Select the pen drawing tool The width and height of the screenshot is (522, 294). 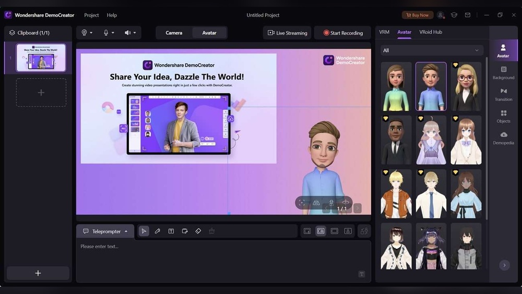158,231
